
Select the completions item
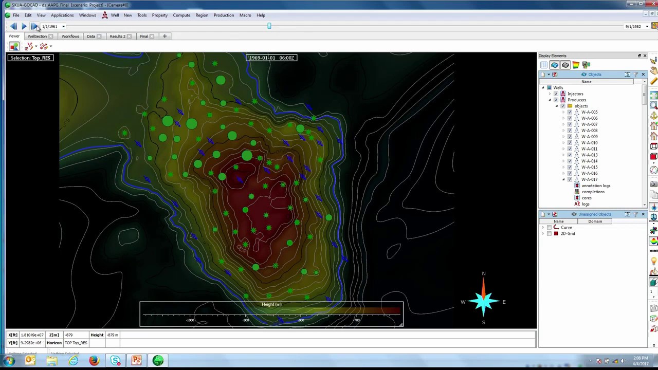(x=593, y=192)
